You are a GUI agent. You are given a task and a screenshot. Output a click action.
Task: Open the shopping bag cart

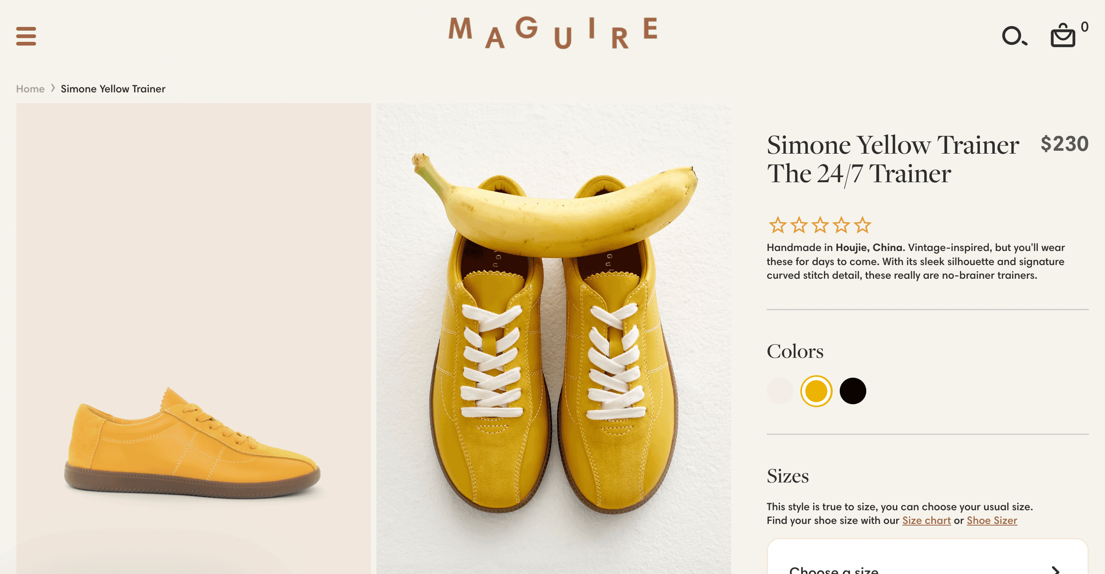(x=1063, y=35)
